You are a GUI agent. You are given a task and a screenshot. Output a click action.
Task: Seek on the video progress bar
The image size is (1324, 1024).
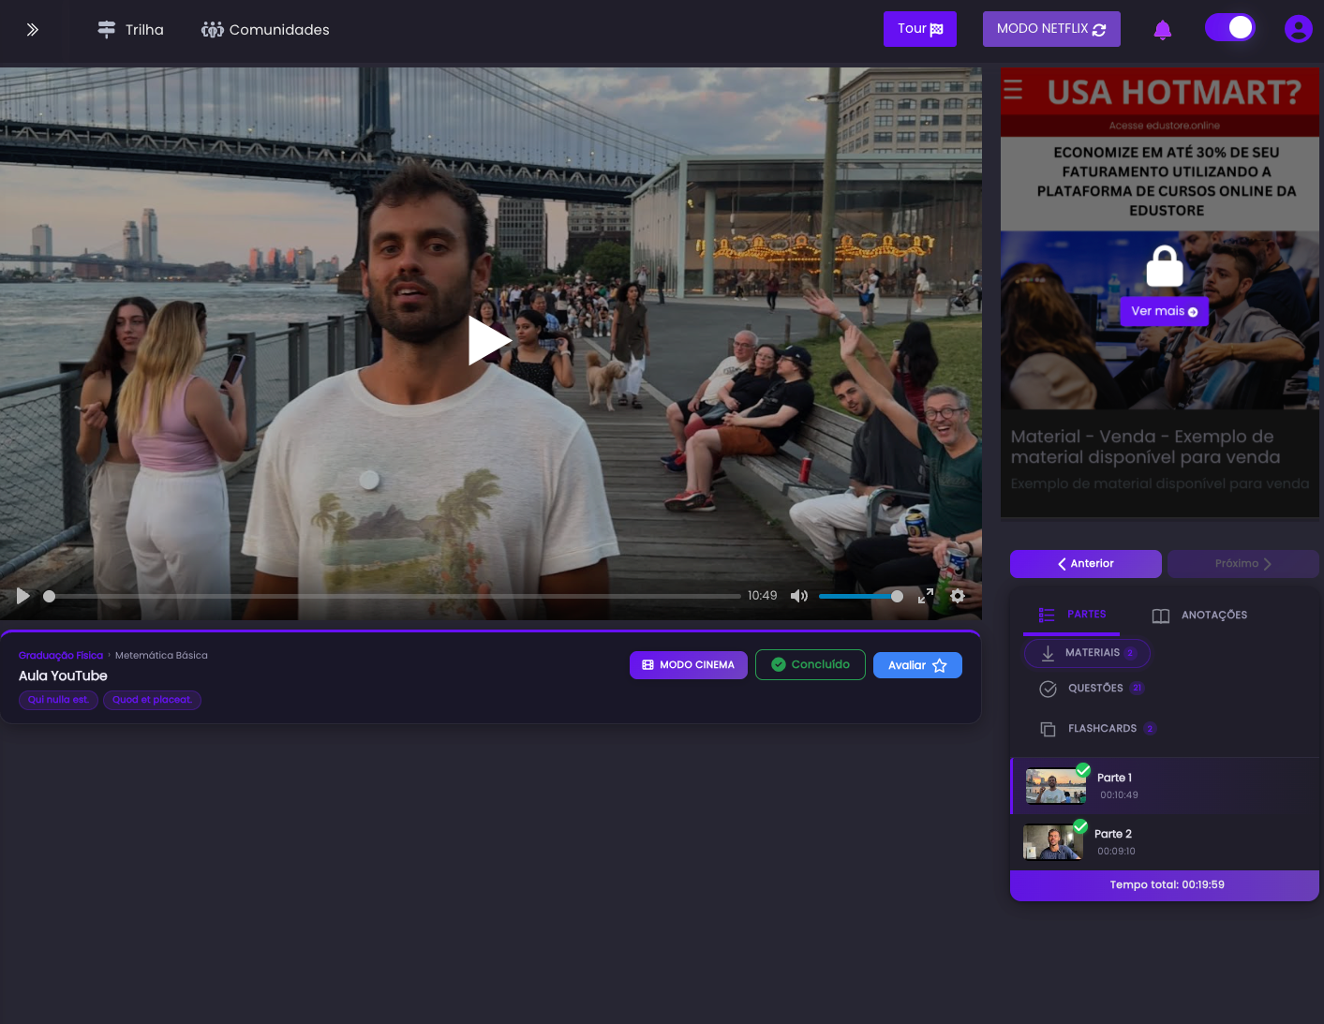[394, 596]
